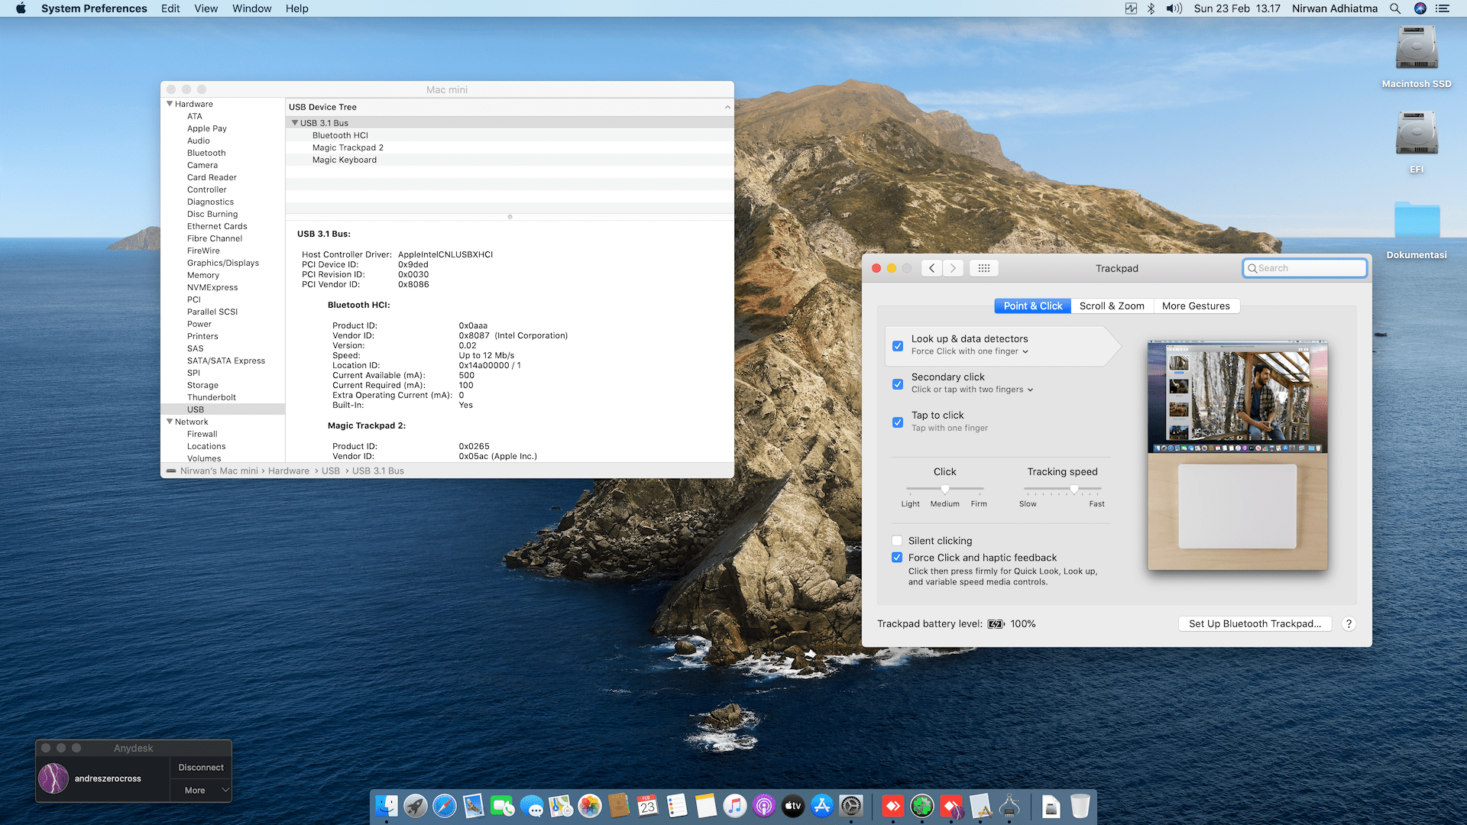Open FaceTime from the Dock
This screenshot has width=1467, height=825.
[x=503, y=806]
